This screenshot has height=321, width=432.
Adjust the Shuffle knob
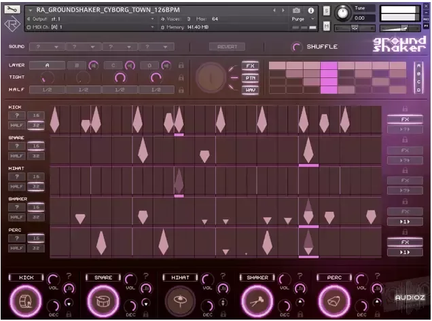[296, 47]
